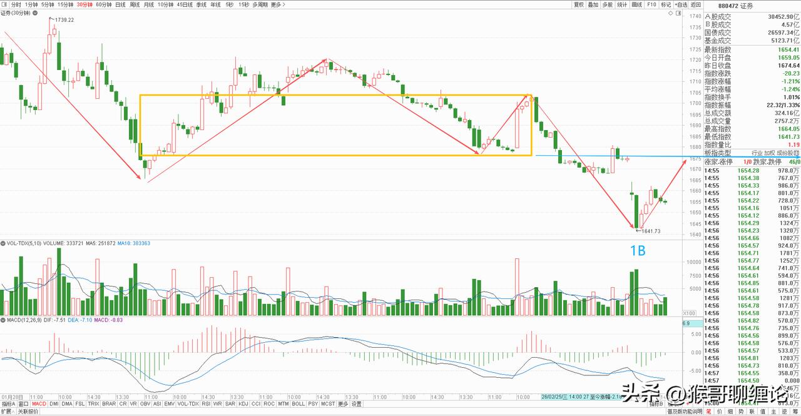Click the 加权 weighting link
Image resolution: width=801 pixels, height=416 pixels.
770,153
